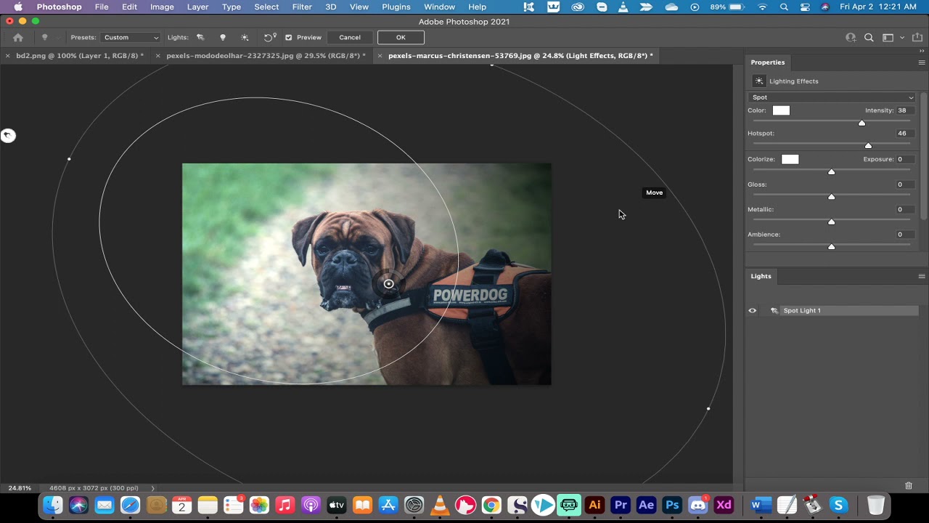Open the light Color swatch

(781, 110)
